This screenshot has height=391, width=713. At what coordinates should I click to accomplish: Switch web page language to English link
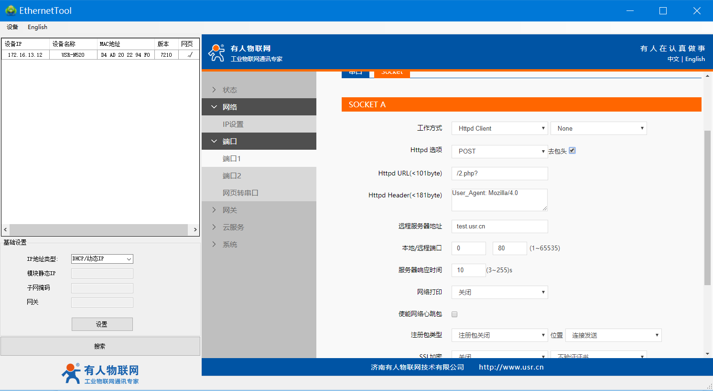pos(695,59)
